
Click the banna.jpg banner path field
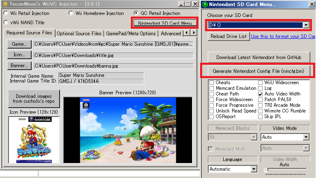coord(114,66)
